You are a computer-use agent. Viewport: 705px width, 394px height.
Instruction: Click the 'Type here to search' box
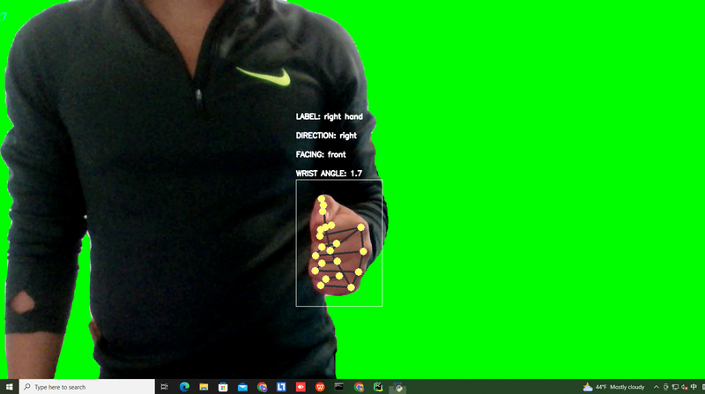pyautogui.click(x=87, y=387)
